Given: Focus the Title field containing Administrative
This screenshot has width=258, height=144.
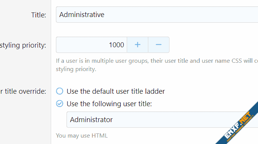Looking at the screenshot, I should 157,14.
